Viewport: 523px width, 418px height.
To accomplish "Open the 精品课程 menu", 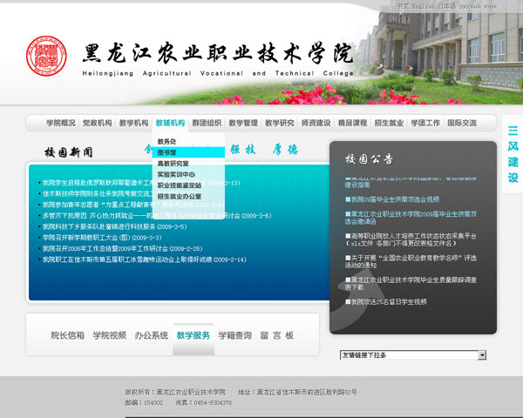I will (352, 123).
